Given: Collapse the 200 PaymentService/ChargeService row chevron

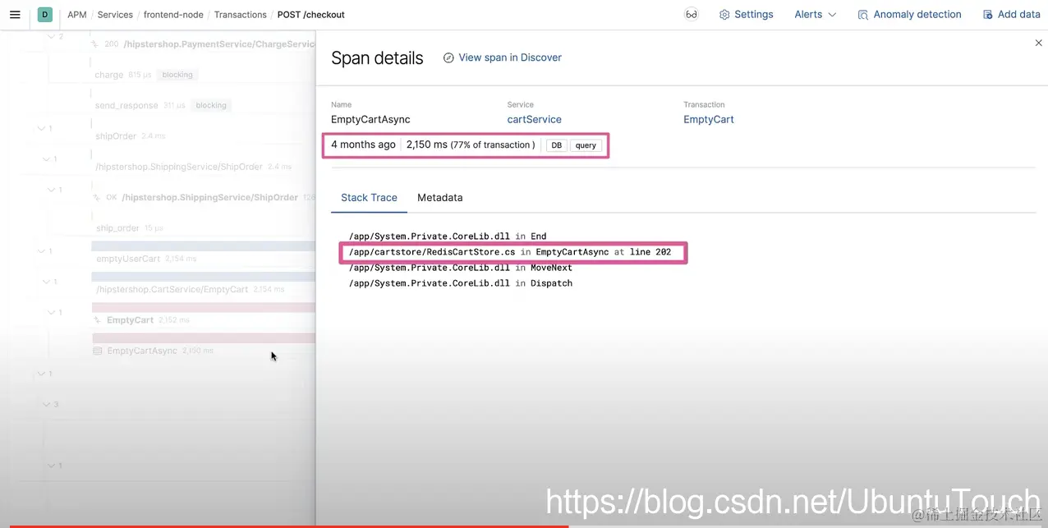Looking at the screenshot, I should [x=52, y=36].
